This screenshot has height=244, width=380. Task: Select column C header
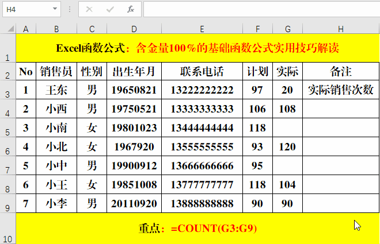tap(92, 29)
